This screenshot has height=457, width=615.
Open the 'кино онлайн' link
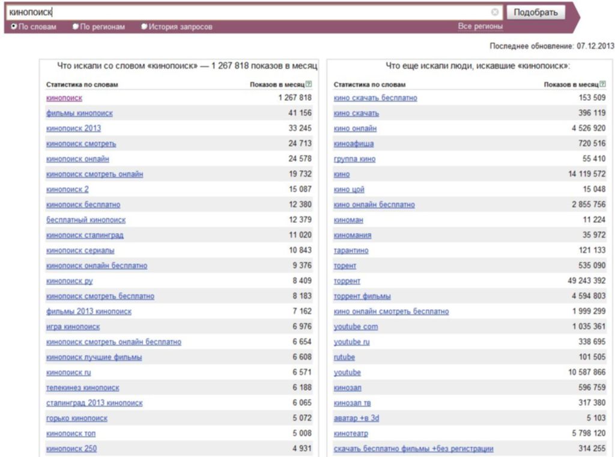pos(355,129)
